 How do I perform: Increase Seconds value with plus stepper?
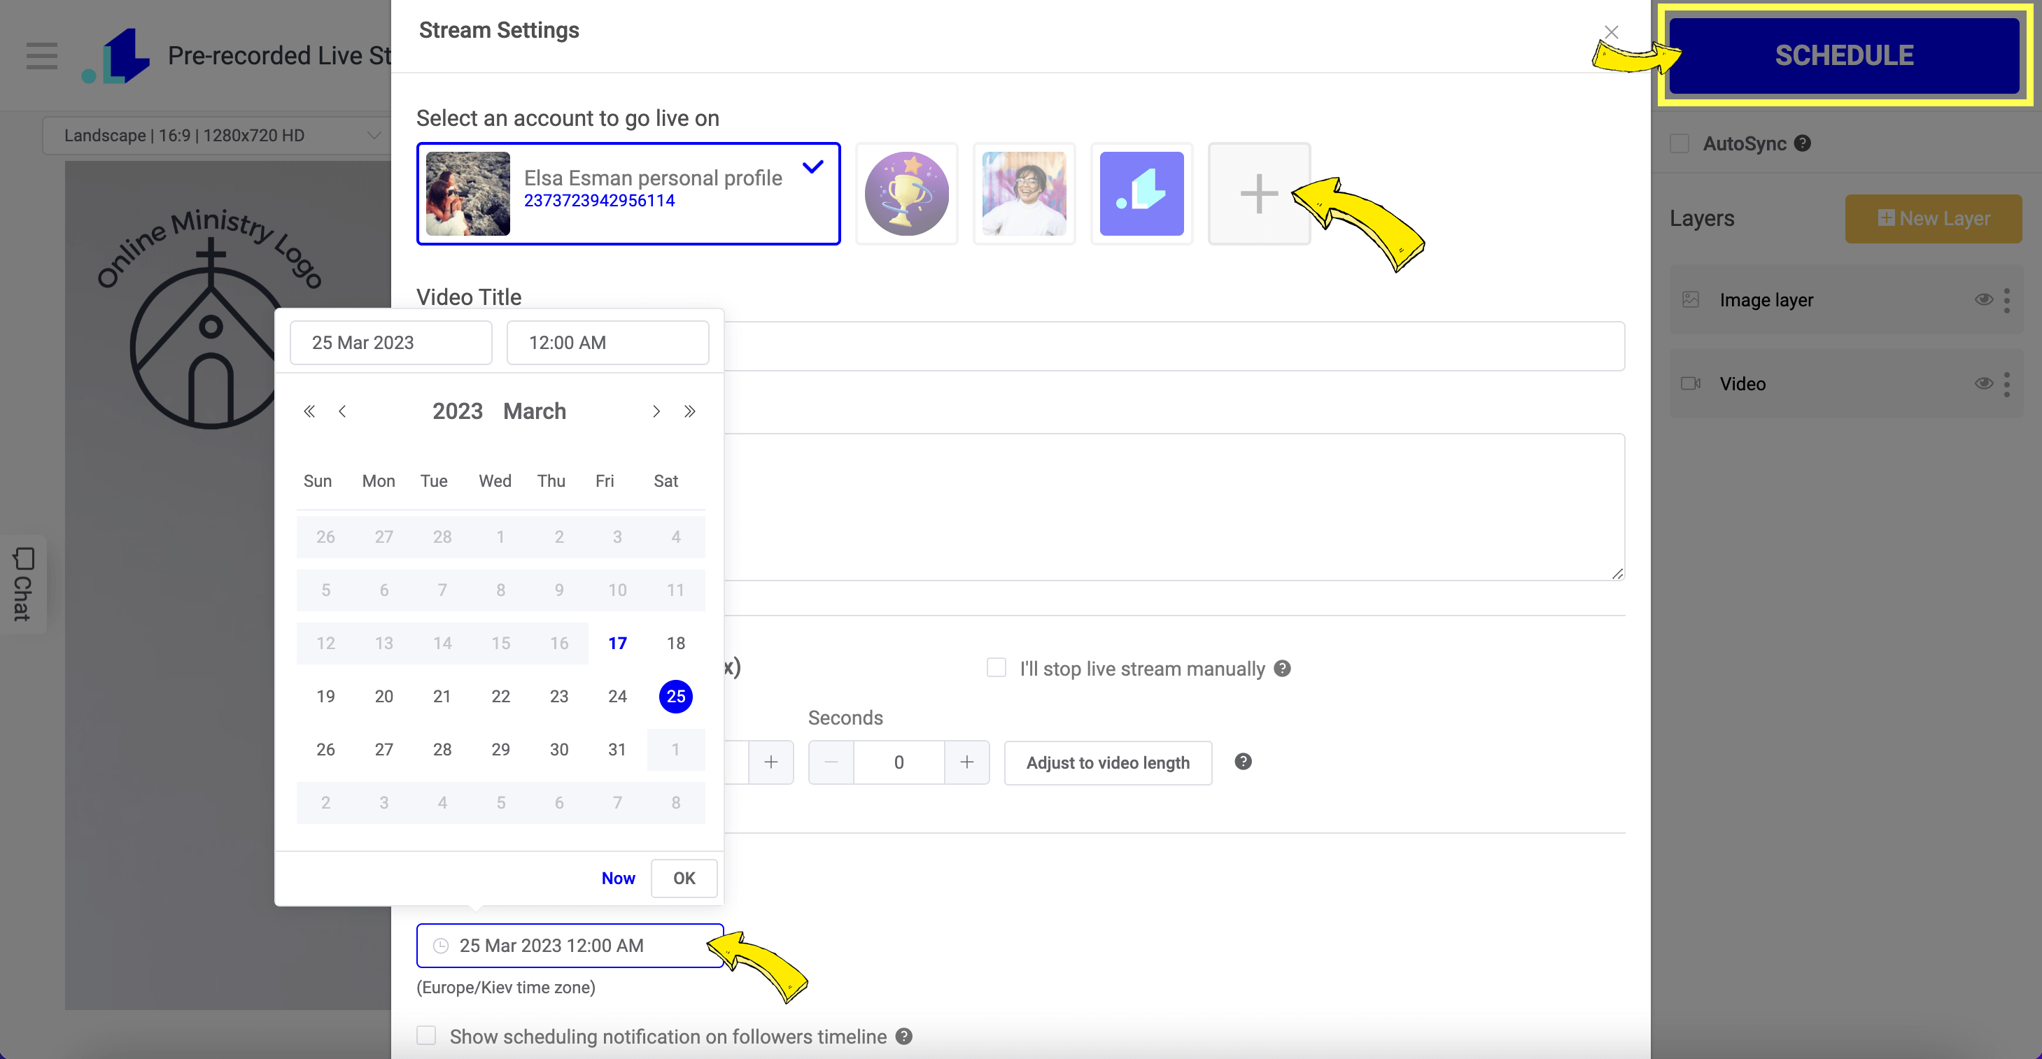pyautogui.click(x=966, y=762)
